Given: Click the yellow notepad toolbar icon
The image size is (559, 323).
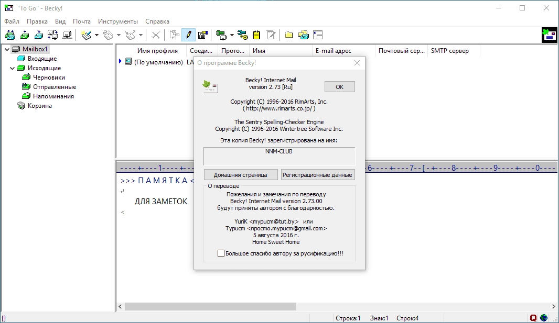Looking at the screenshot, I should pos(256,35).
